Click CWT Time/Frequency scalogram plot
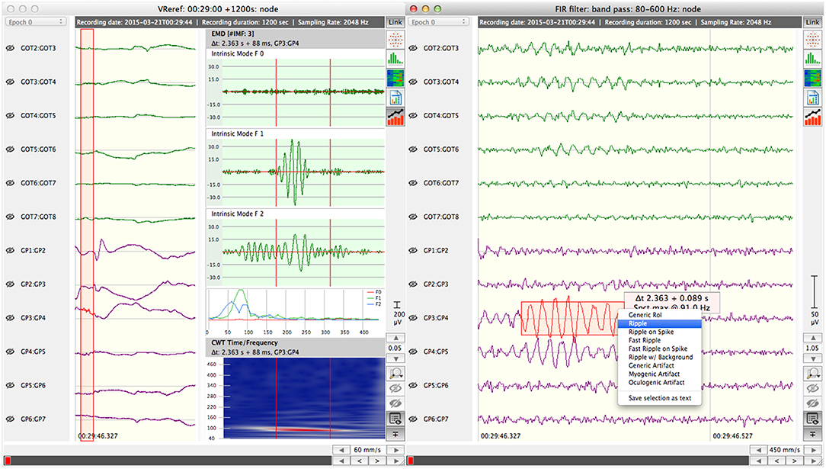The image size is (826, 469). pyautogui.click(x=303, y=398)
